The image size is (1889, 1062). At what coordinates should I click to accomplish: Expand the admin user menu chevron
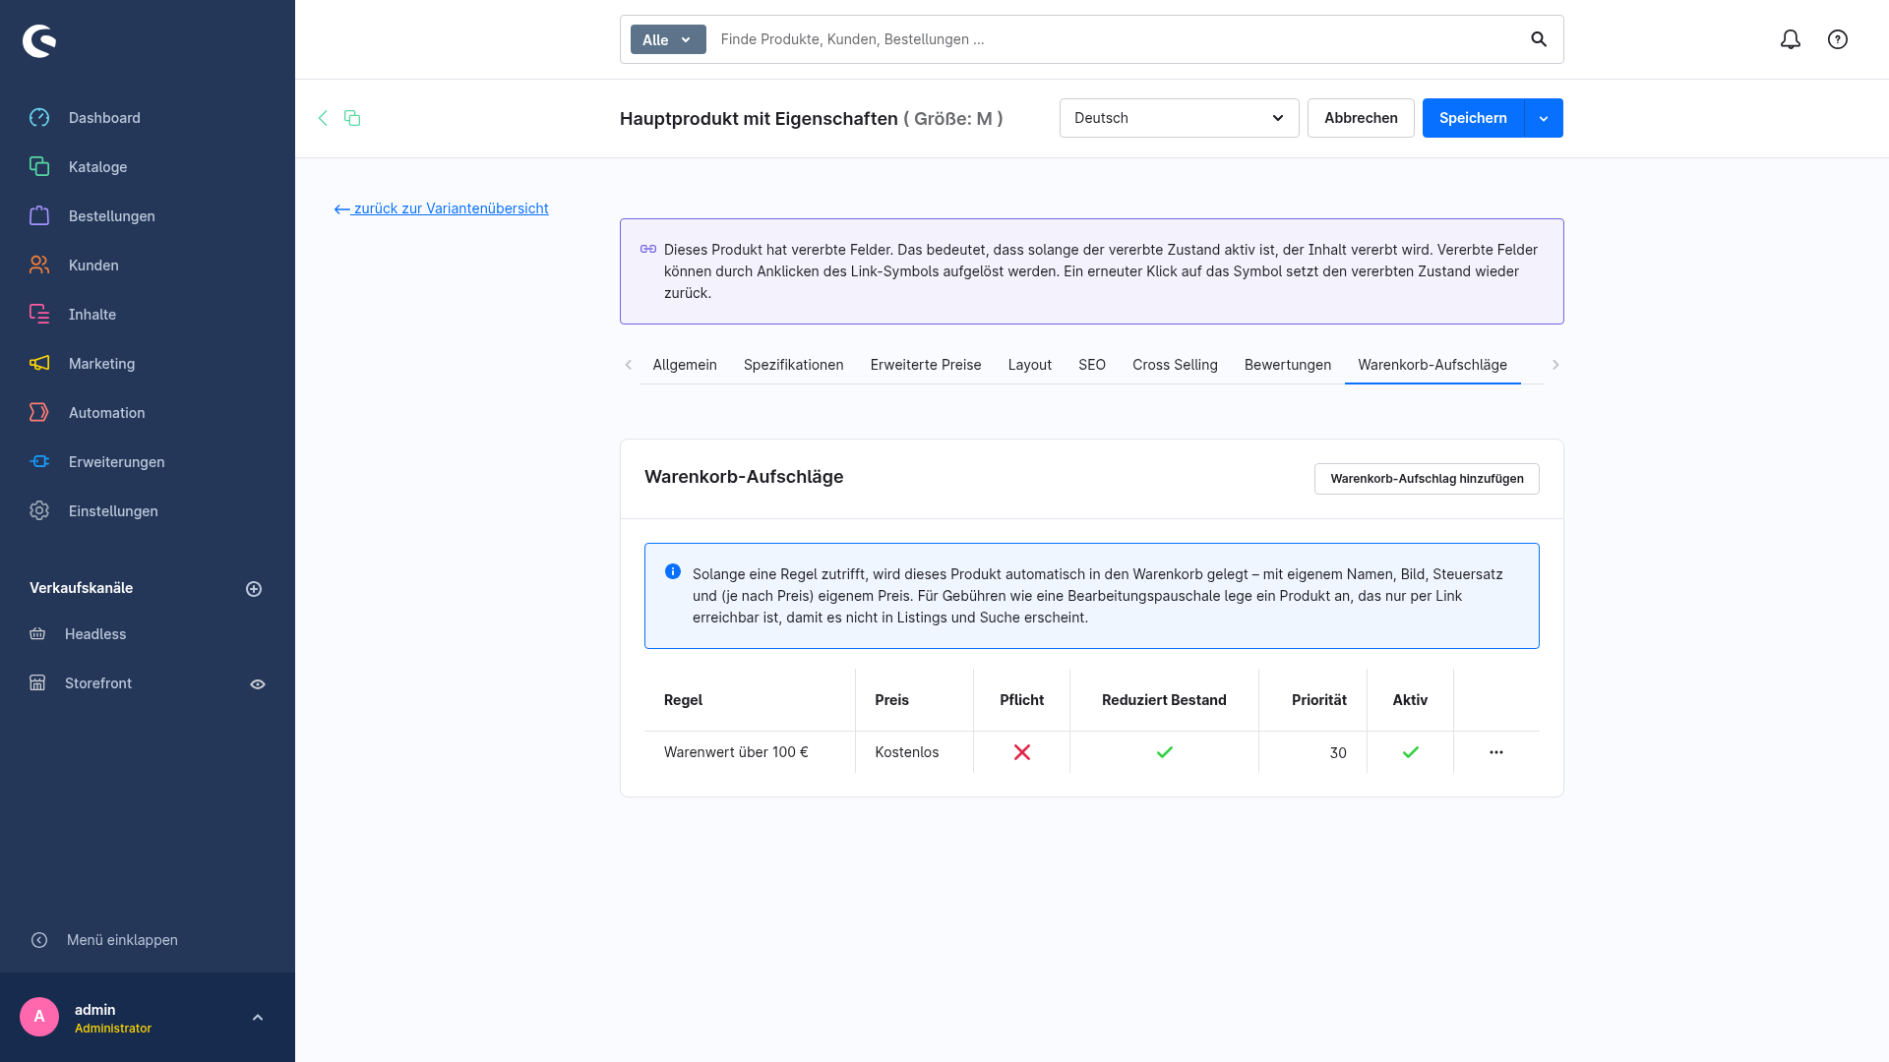coord(258,1018)
